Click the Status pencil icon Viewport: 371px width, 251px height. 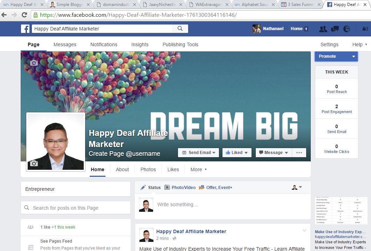pos(143,187)
